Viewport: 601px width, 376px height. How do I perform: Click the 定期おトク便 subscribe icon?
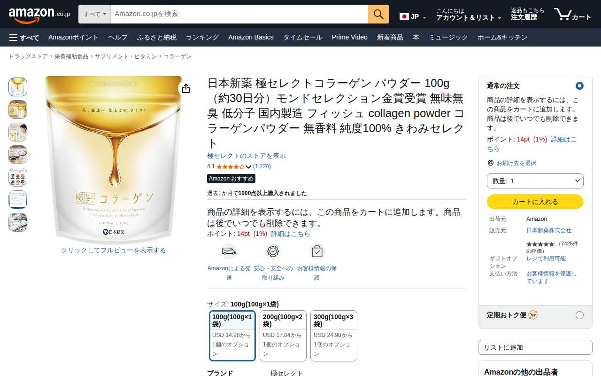click(x=532, y=315)
